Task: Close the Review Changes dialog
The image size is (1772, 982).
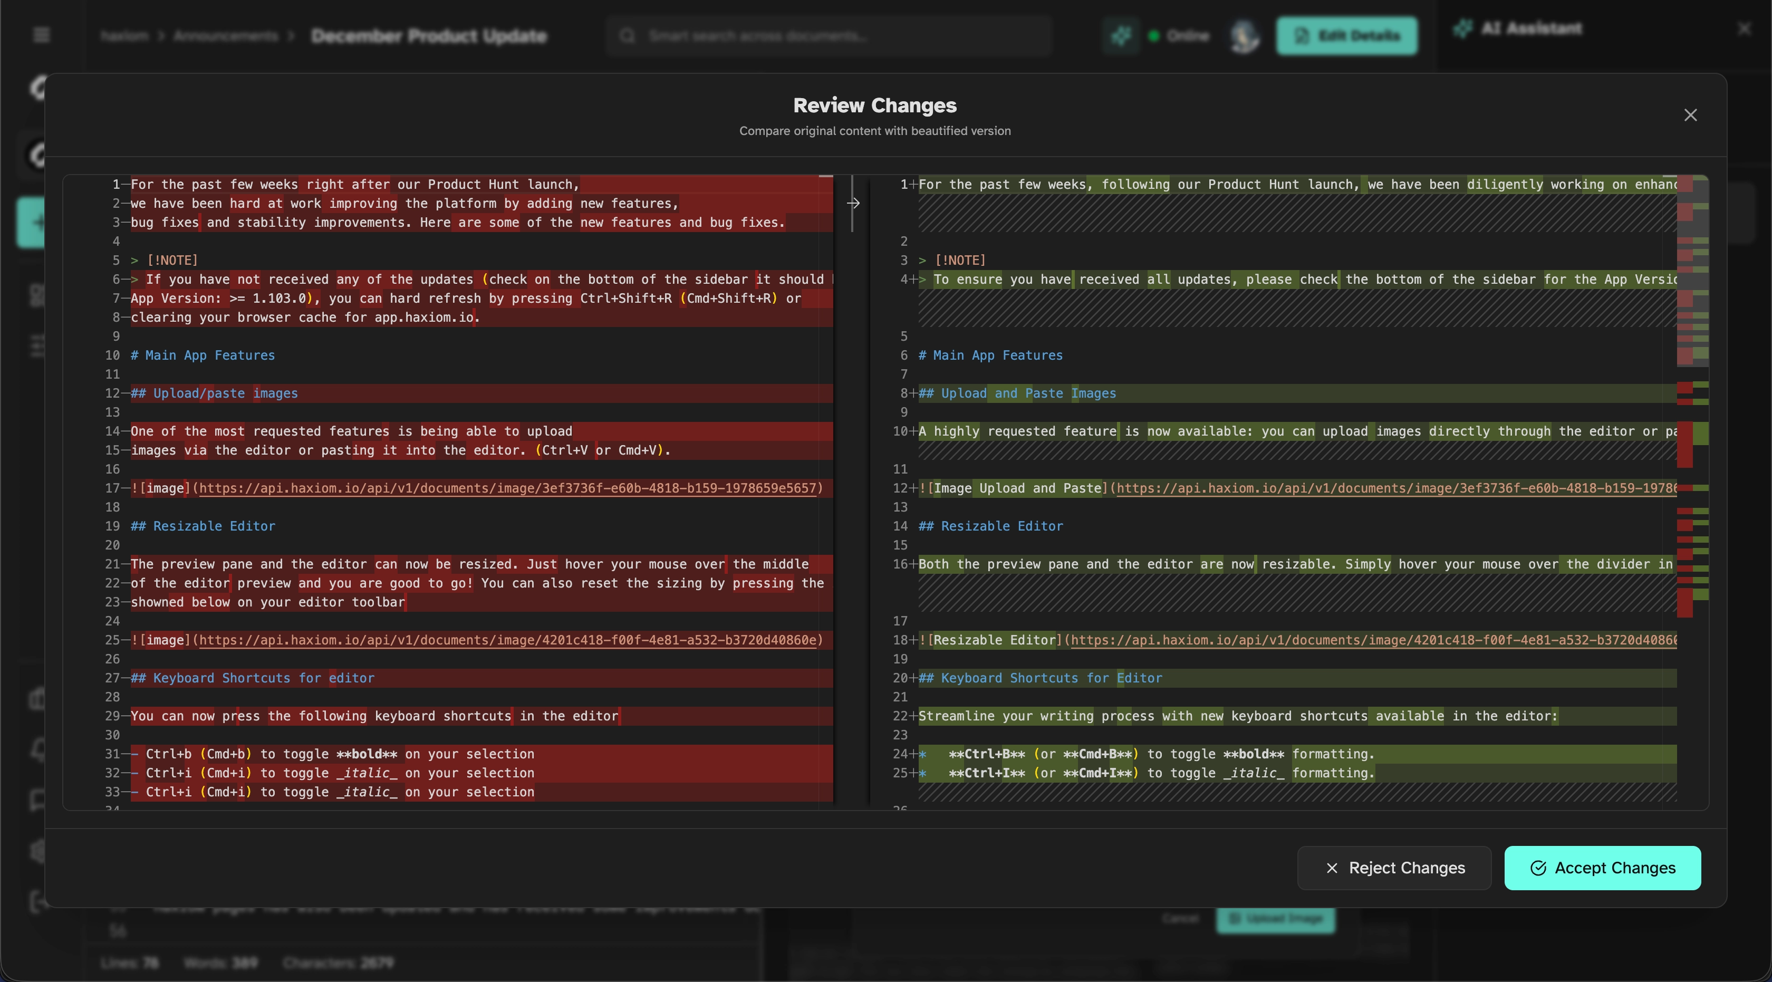Action: tap(1690, 115)
